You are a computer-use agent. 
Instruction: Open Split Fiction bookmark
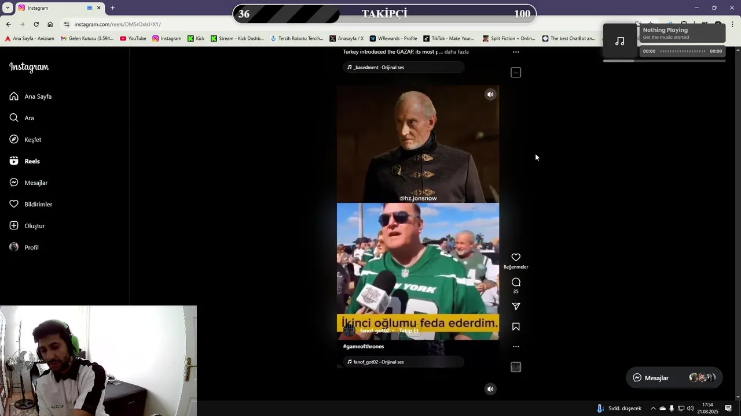click(509, 39)
